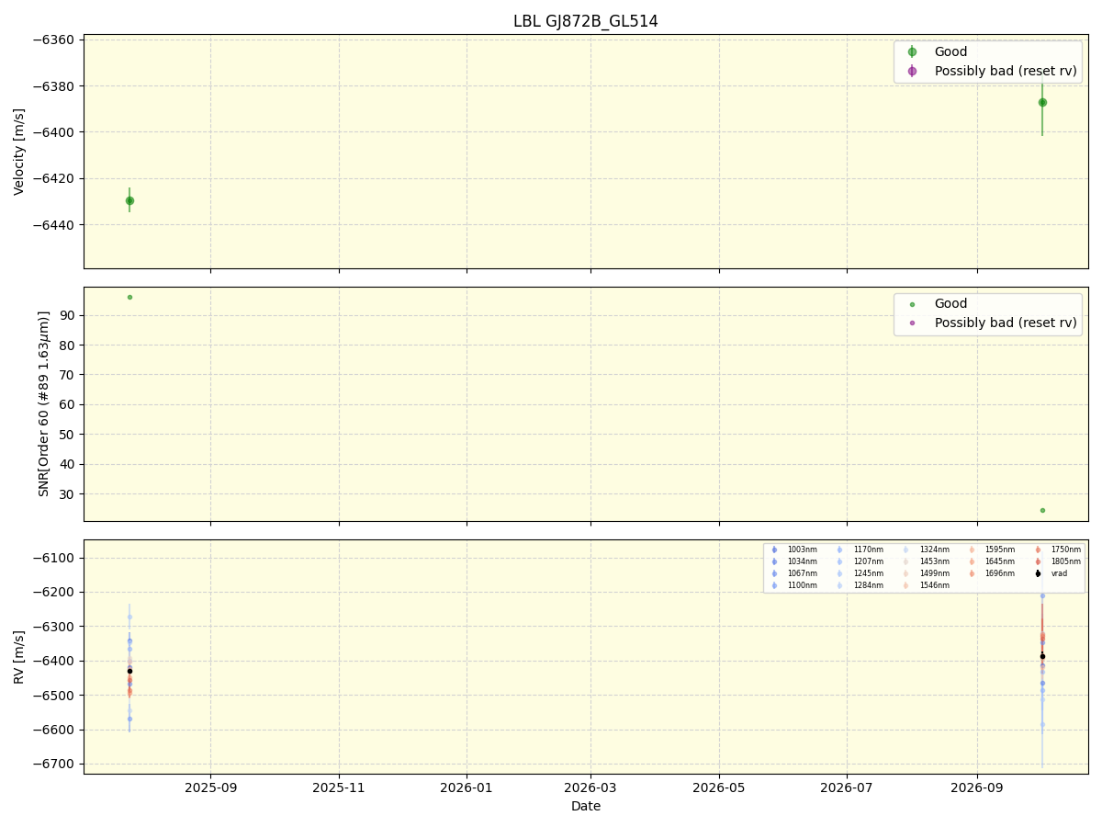Click the 1453nm legend marker

905,561
